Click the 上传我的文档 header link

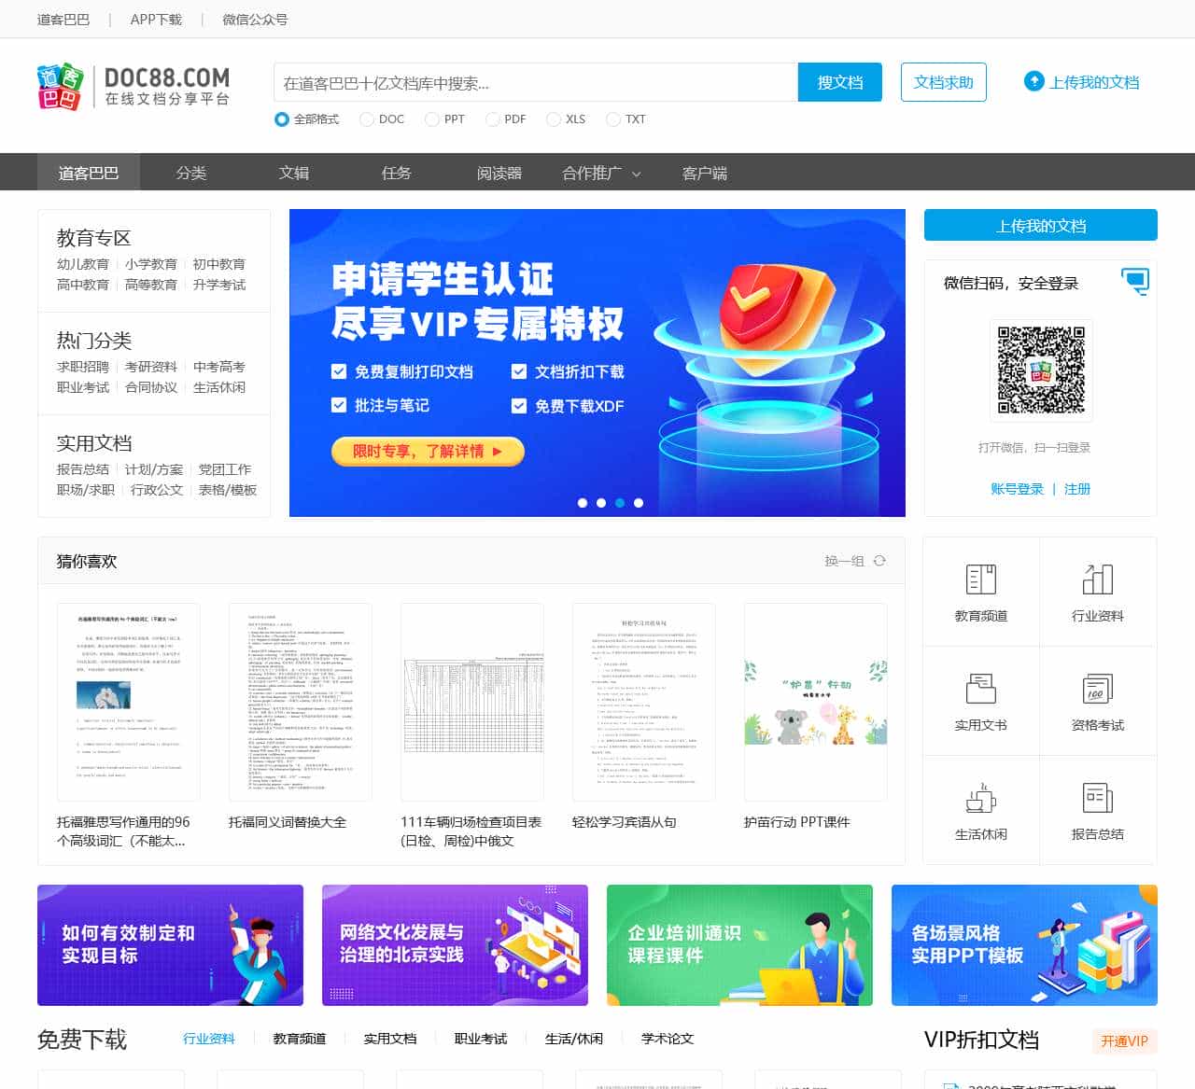coord(1094,82)
